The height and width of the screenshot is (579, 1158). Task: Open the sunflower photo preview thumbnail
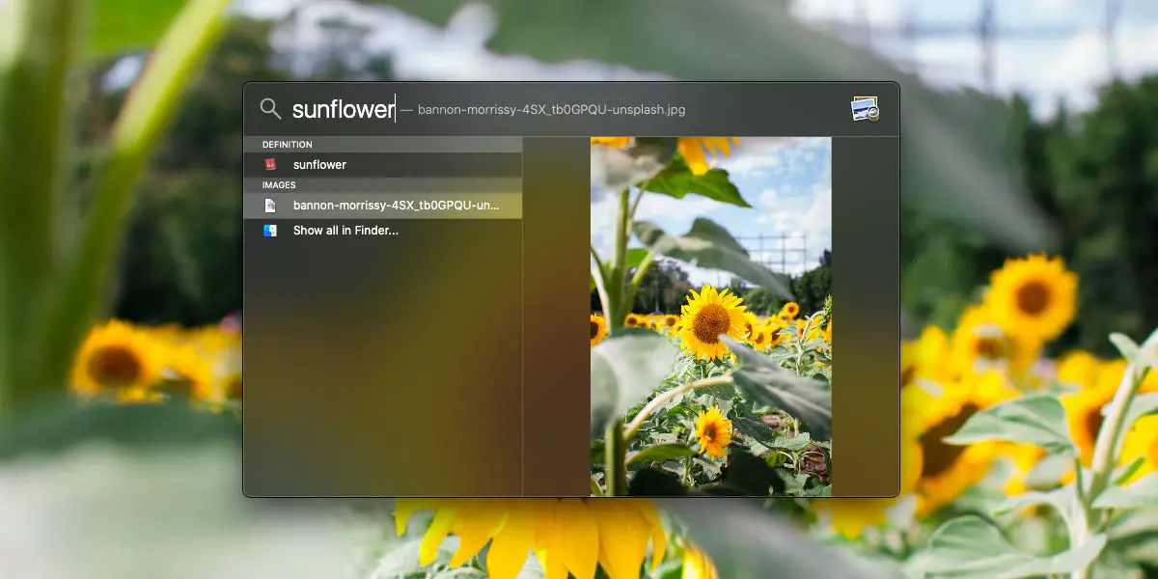point(711,317)
